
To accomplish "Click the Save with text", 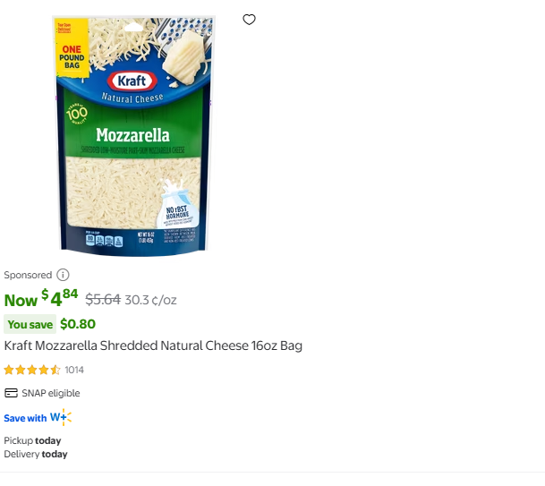I will pyautogui.click(x=25, y=418).
